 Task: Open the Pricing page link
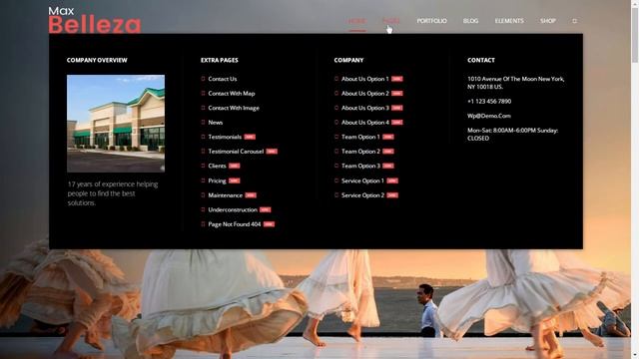217,180
